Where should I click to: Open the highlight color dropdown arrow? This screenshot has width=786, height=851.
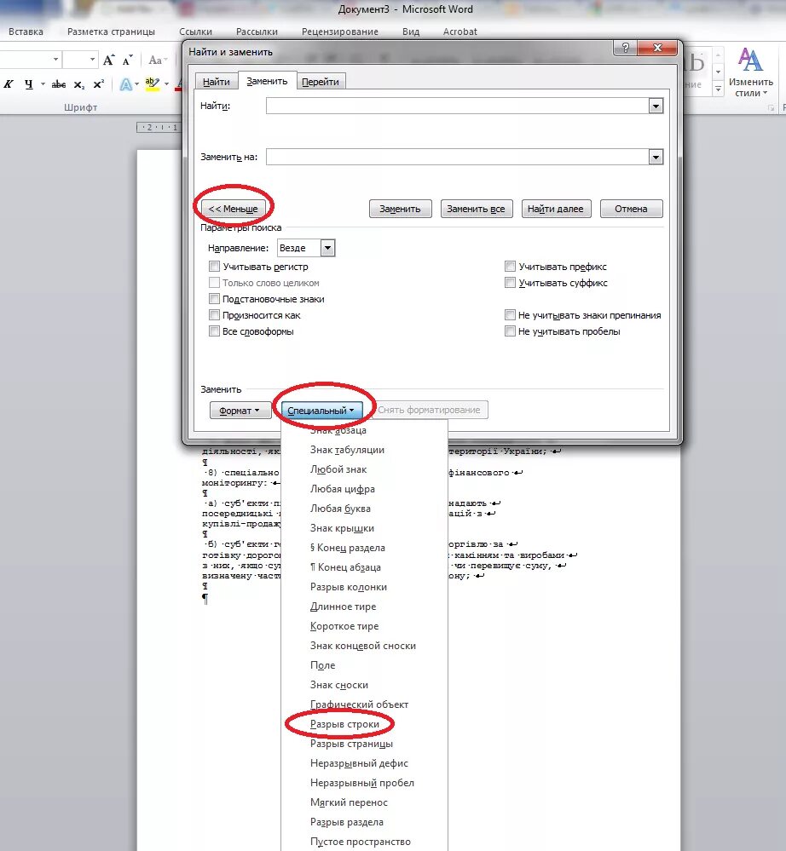click(166, 84)
